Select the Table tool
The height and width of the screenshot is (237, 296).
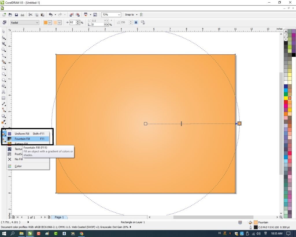point(3,98)
